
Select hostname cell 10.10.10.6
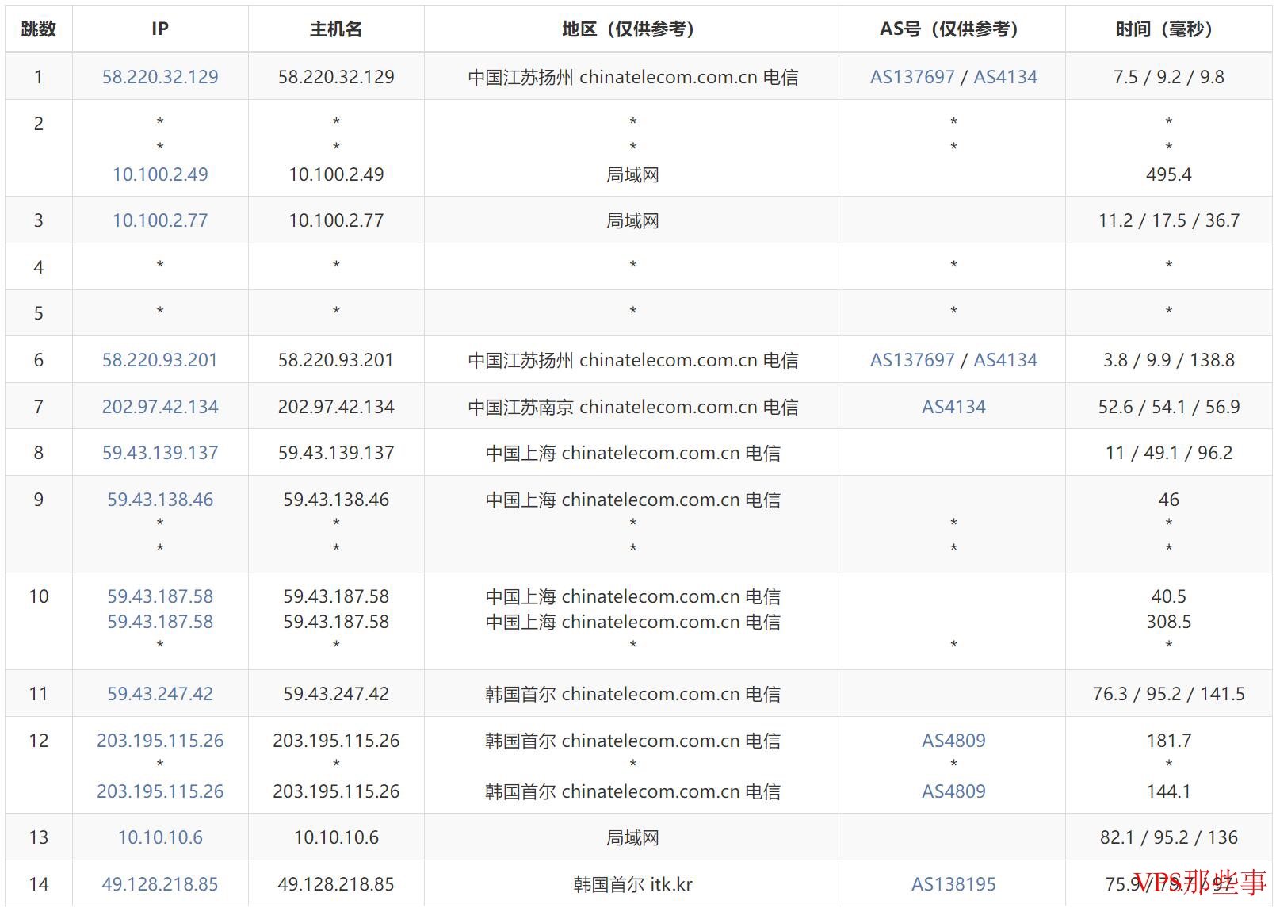point(336,837)
